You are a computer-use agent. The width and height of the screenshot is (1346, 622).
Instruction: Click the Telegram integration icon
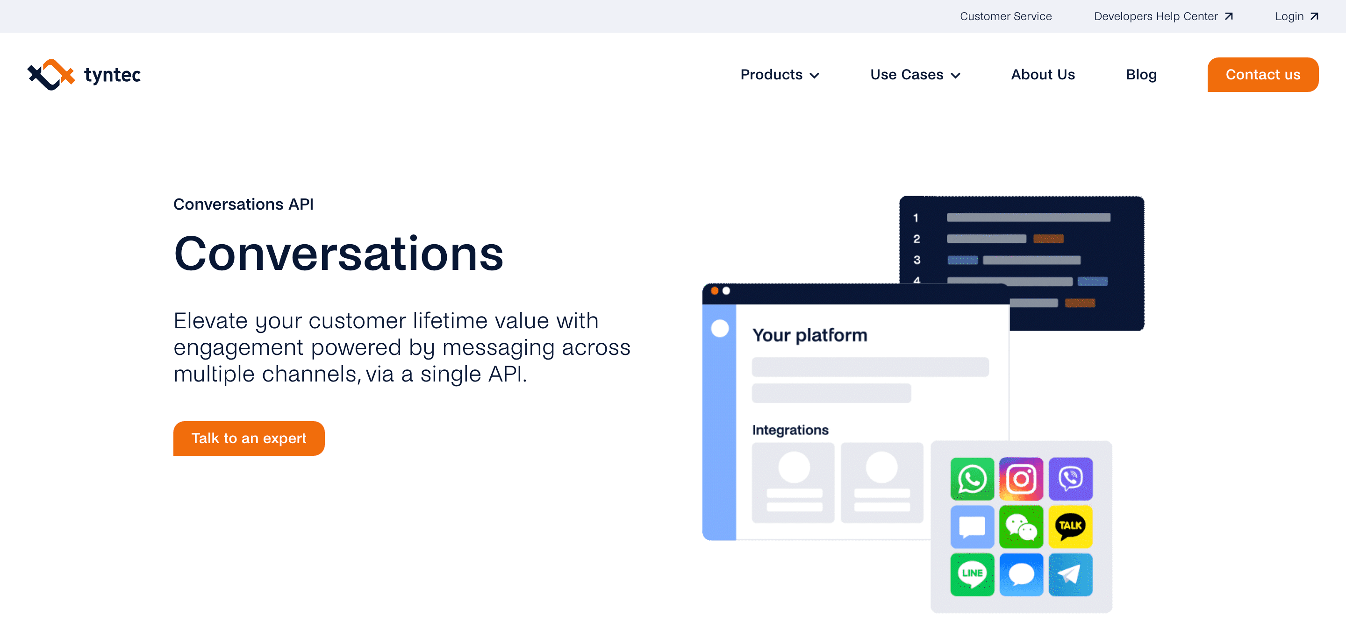pos(1071,574)
